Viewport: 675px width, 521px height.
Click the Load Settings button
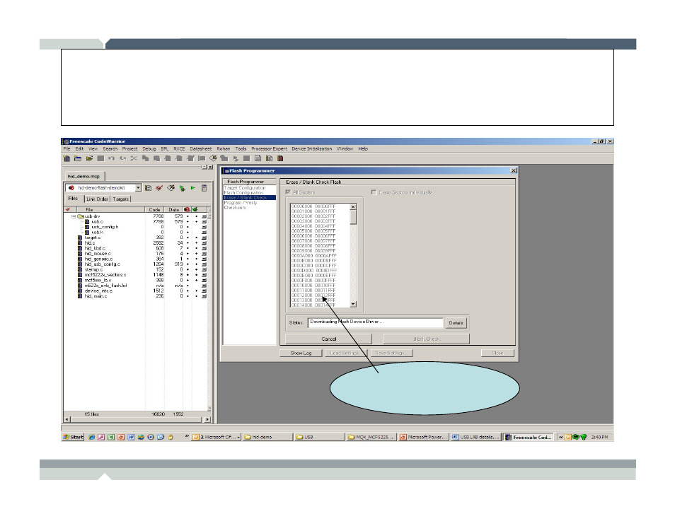[345, 353]
